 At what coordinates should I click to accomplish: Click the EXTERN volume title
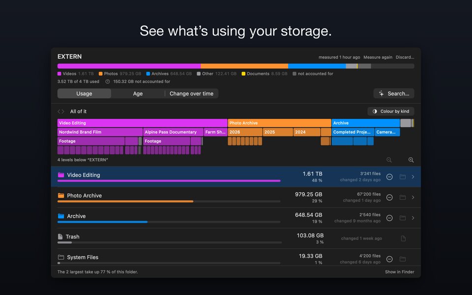69,57
